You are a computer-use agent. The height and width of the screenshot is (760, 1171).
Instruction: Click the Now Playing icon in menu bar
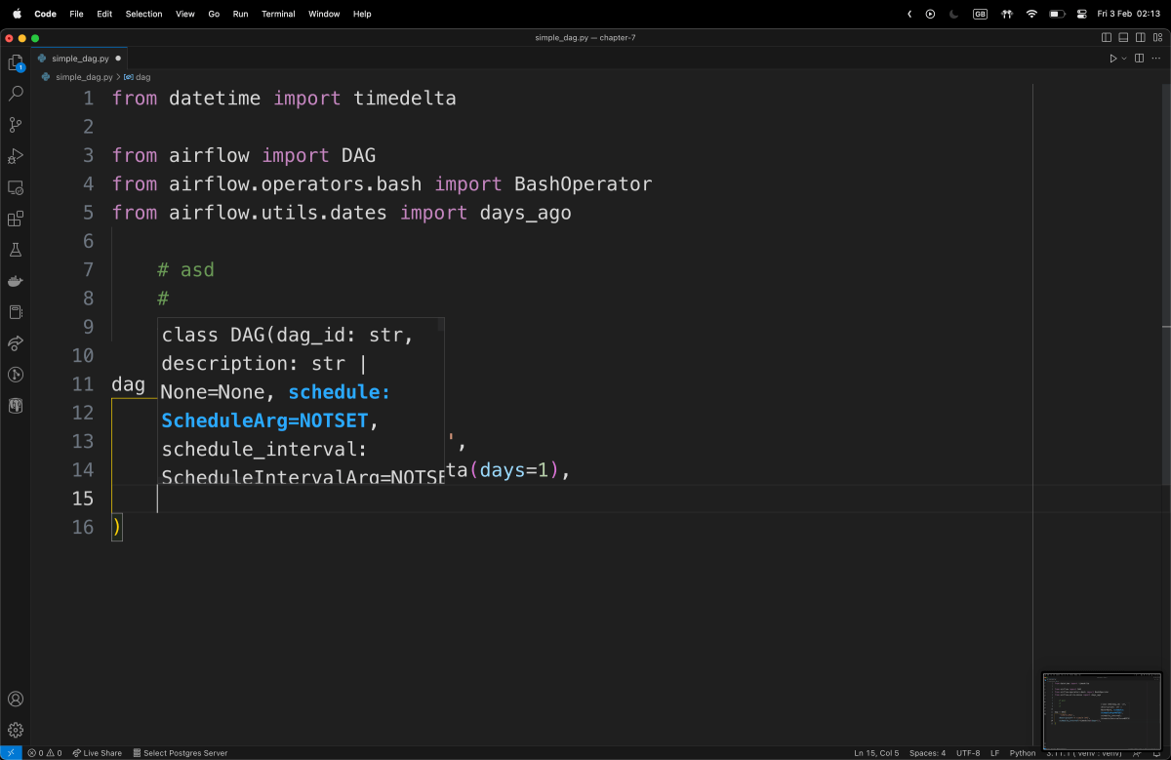point(930,14)
